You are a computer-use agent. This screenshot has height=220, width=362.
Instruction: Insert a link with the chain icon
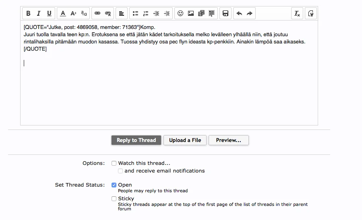(x=97, y=13)
